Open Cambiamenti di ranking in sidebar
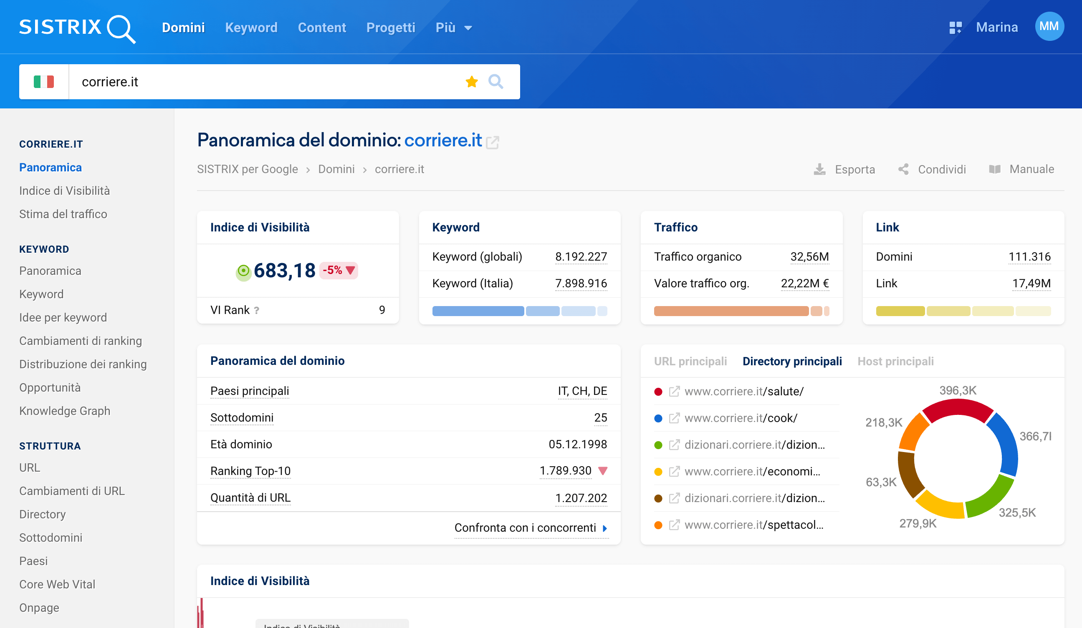 tap(81, 341)
